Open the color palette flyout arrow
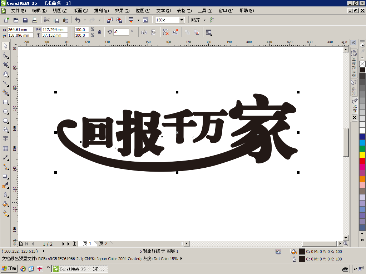Image resolution: width=366 pixels, height=274 pixels. click(362, 45)
